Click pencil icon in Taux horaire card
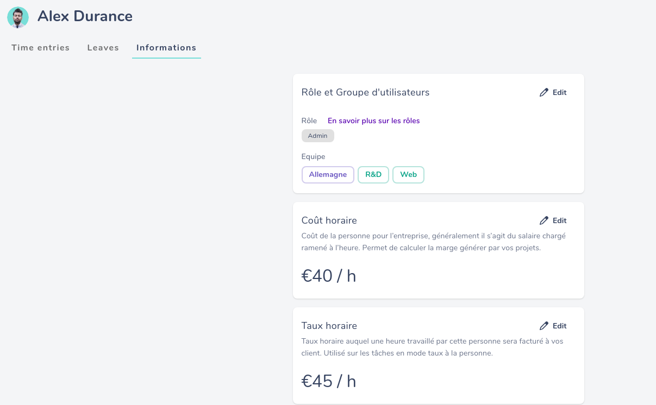 pos(544,326)
